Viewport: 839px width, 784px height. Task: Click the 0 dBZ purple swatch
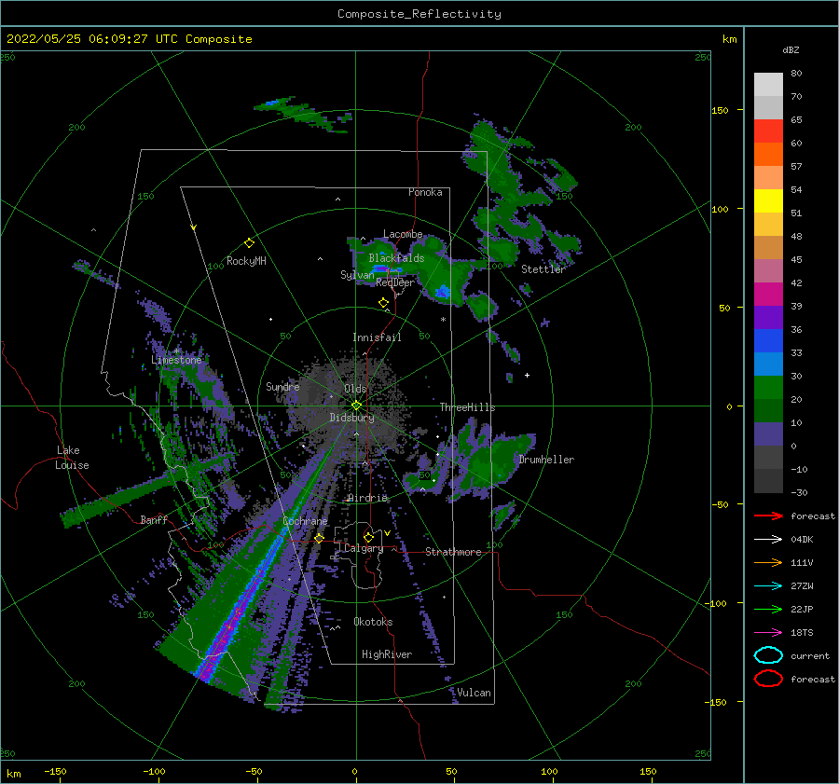click(x=768, y=433)
